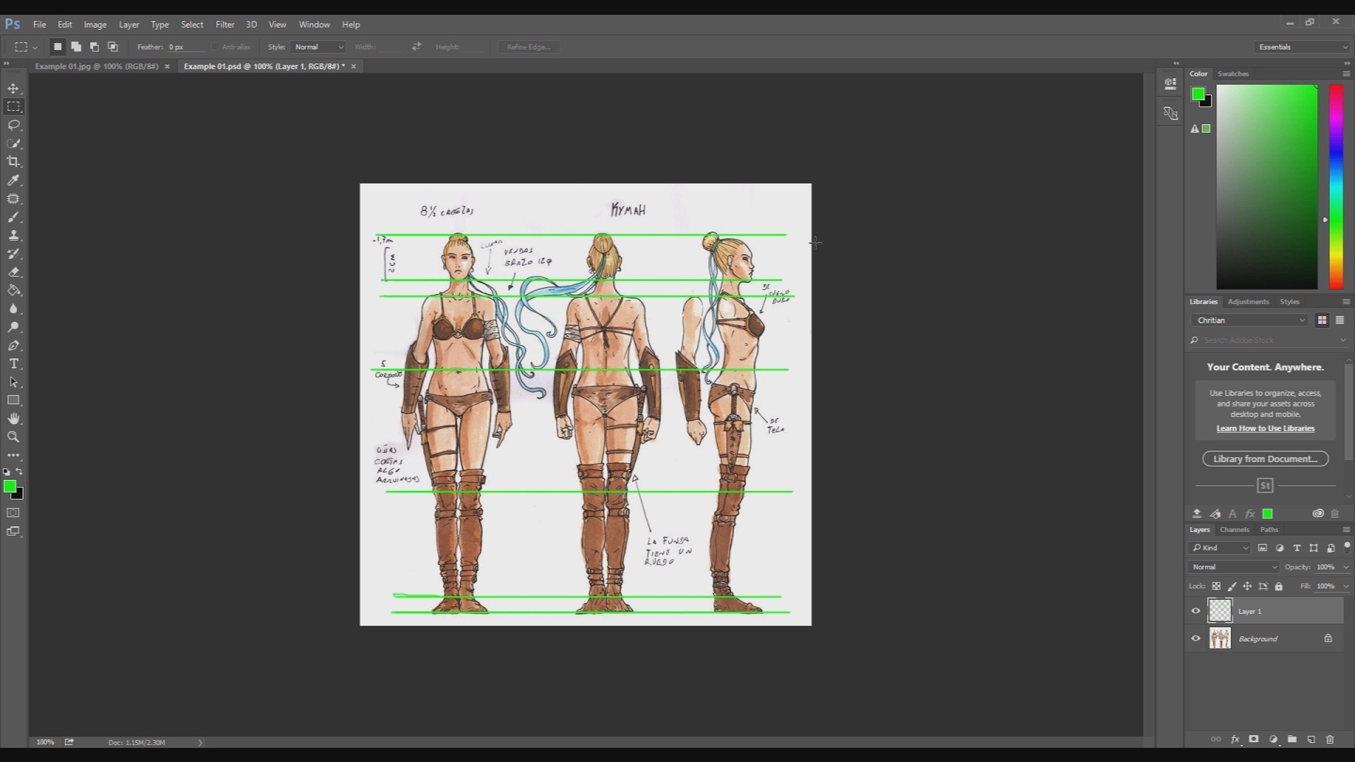Delete the selected layer via trash icon
The image size is (1355, 762).
click(1330, 739)
